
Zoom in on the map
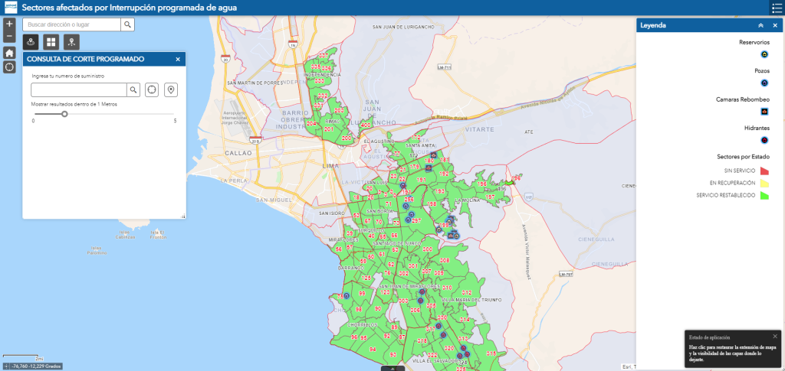pyautogui.click(x=9, y=24)
